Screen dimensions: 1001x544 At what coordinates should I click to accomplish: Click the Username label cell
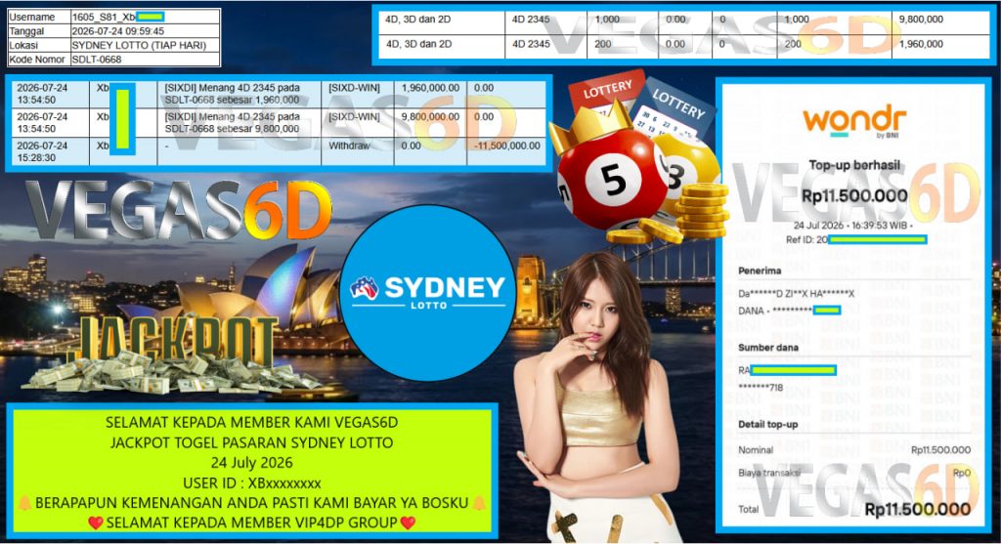(39, 18)
